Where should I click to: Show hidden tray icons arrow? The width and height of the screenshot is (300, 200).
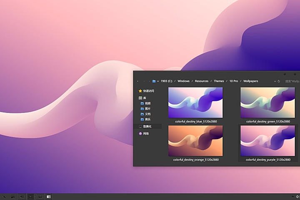click(x=293, y=197)
